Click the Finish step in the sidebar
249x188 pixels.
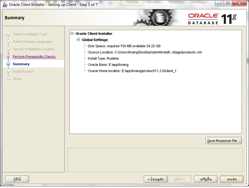pyautogui.click(x=17, y=79)
